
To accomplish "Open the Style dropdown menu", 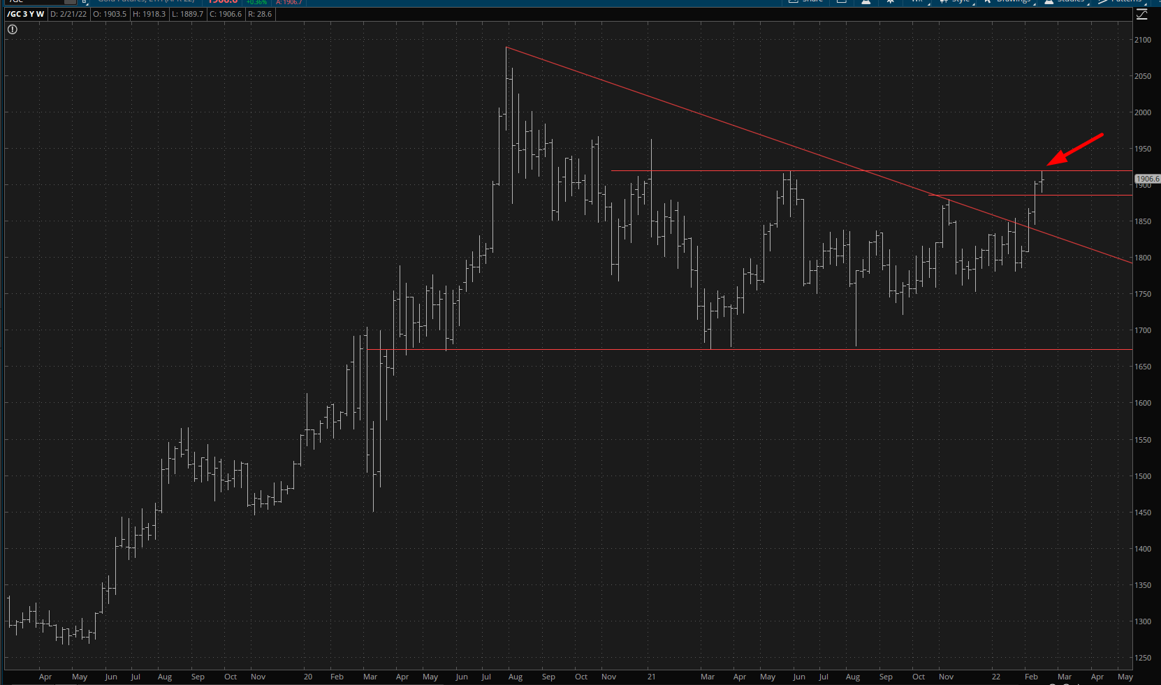I will point(956,1).
